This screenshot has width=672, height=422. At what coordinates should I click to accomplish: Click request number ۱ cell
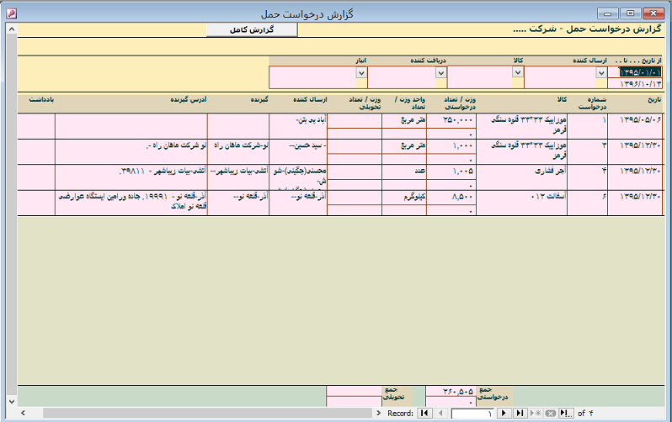587,126
